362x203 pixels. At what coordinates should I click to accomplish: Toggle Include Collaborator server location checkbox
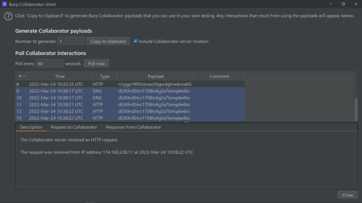[x=135, y=41]
